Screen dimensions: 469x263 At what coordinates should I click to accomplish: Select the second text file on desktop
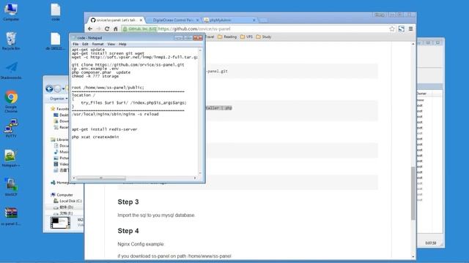(x=56, y=41)
